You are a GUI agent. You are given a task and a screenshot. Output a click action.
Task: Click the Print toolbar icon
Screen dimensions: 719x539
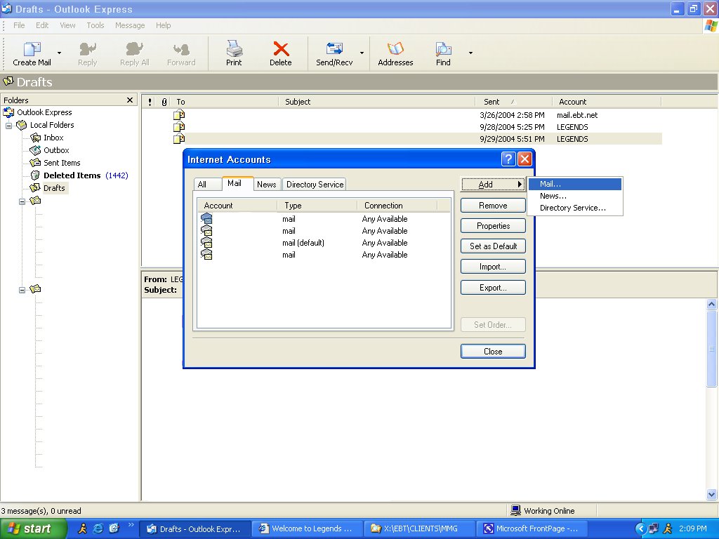(234, 50)
